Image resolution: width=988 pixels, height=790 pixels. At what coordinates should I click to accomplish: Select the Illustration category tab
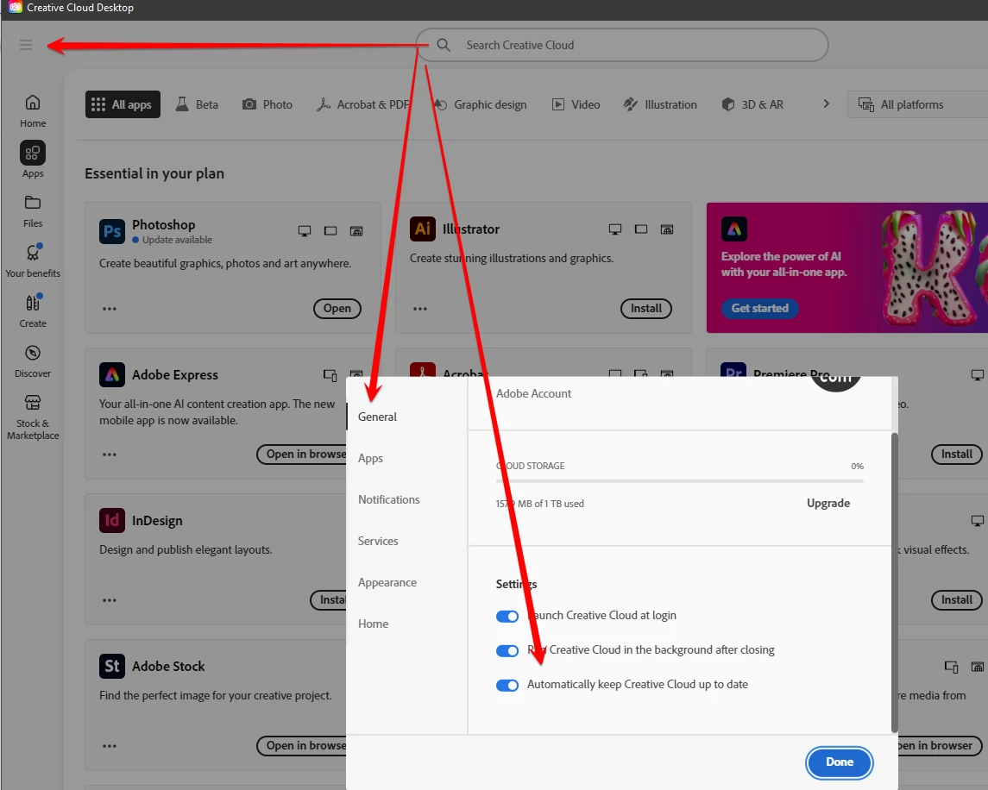(660, 104)
